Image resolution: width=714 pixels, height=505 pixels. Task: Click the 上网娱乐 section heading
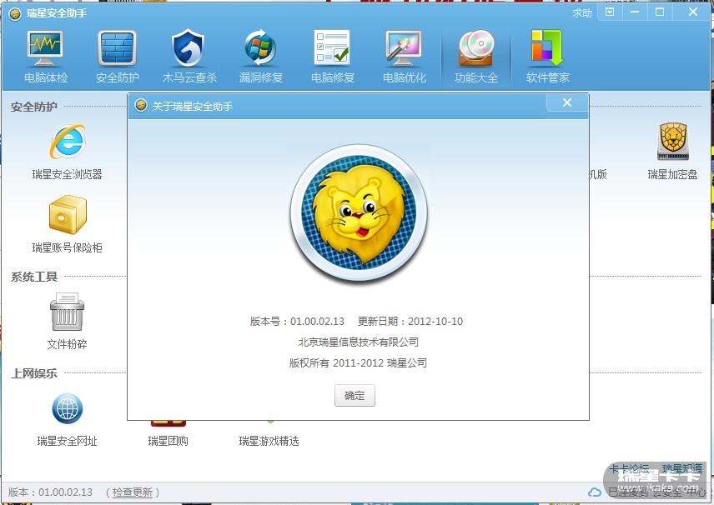34,373
